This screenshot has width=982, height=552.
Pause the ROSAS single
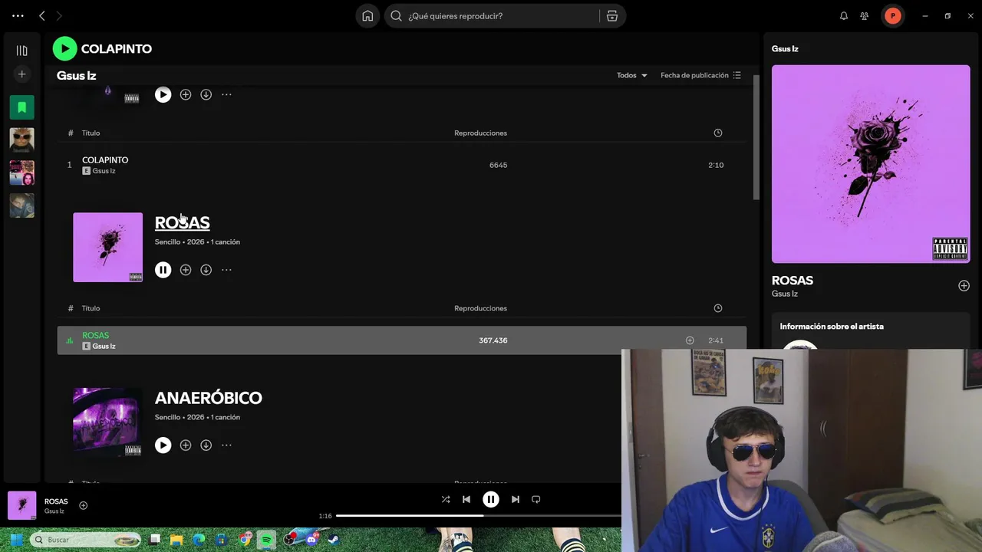163,270
